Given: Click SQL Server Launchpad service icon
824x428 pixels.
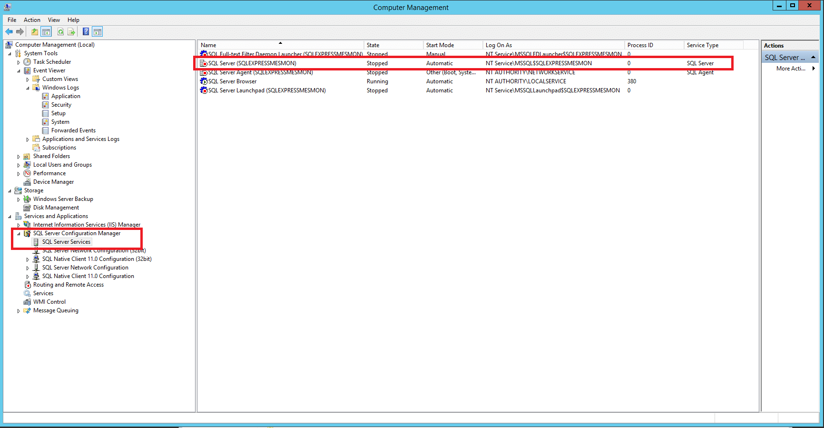Looking at the screenshot, I should tap(204, 90).
